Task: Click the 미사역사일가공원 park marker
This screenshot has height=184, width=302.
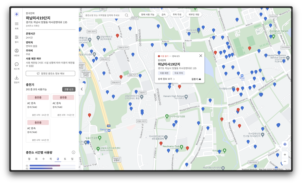Action: pos(167,116)
